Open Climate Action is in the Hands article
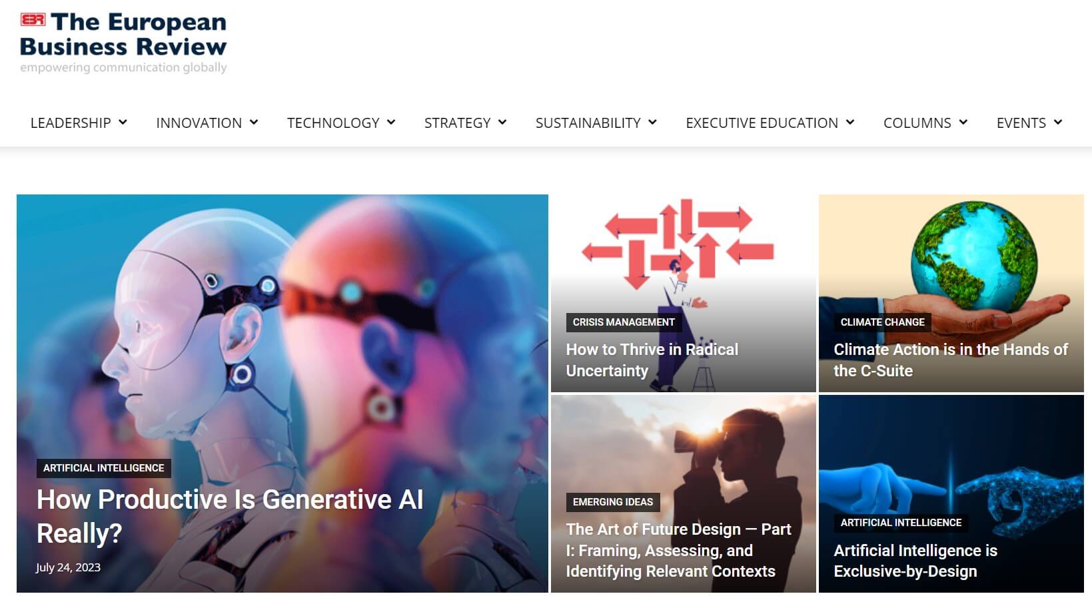Viewport: 1092px width, 596px height. 950,360
